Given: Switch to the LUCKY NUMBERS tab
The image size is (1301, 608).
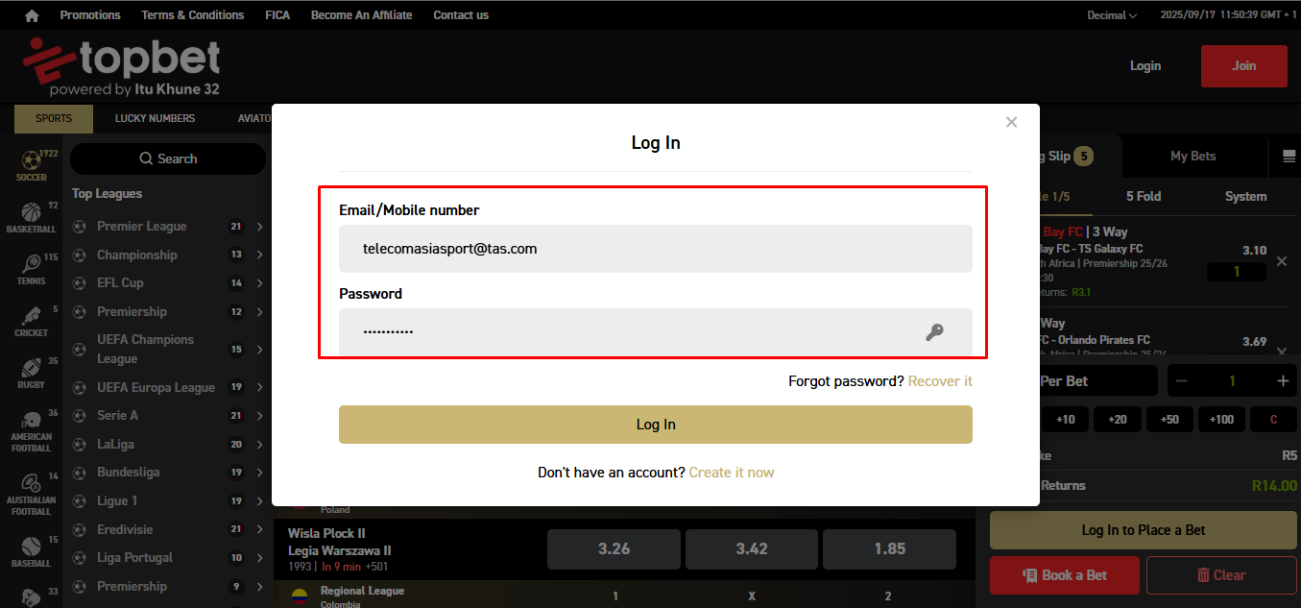Looking at the screenshot, I should (155, 118).
